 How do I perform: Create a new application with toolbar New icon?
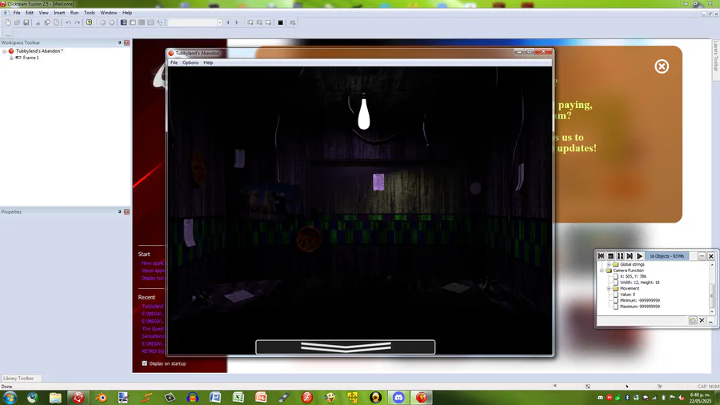coord(8,22)
